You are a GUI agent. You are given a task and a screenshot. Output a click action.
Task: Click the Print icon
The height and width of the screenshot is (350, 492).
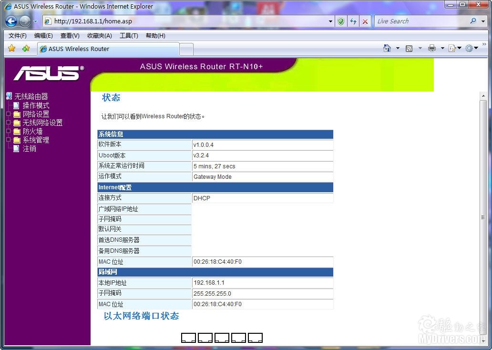click(x=432, y=48)
